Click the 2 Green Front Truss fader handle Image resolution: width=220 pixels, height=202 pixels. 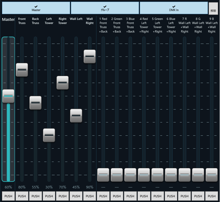117,175
